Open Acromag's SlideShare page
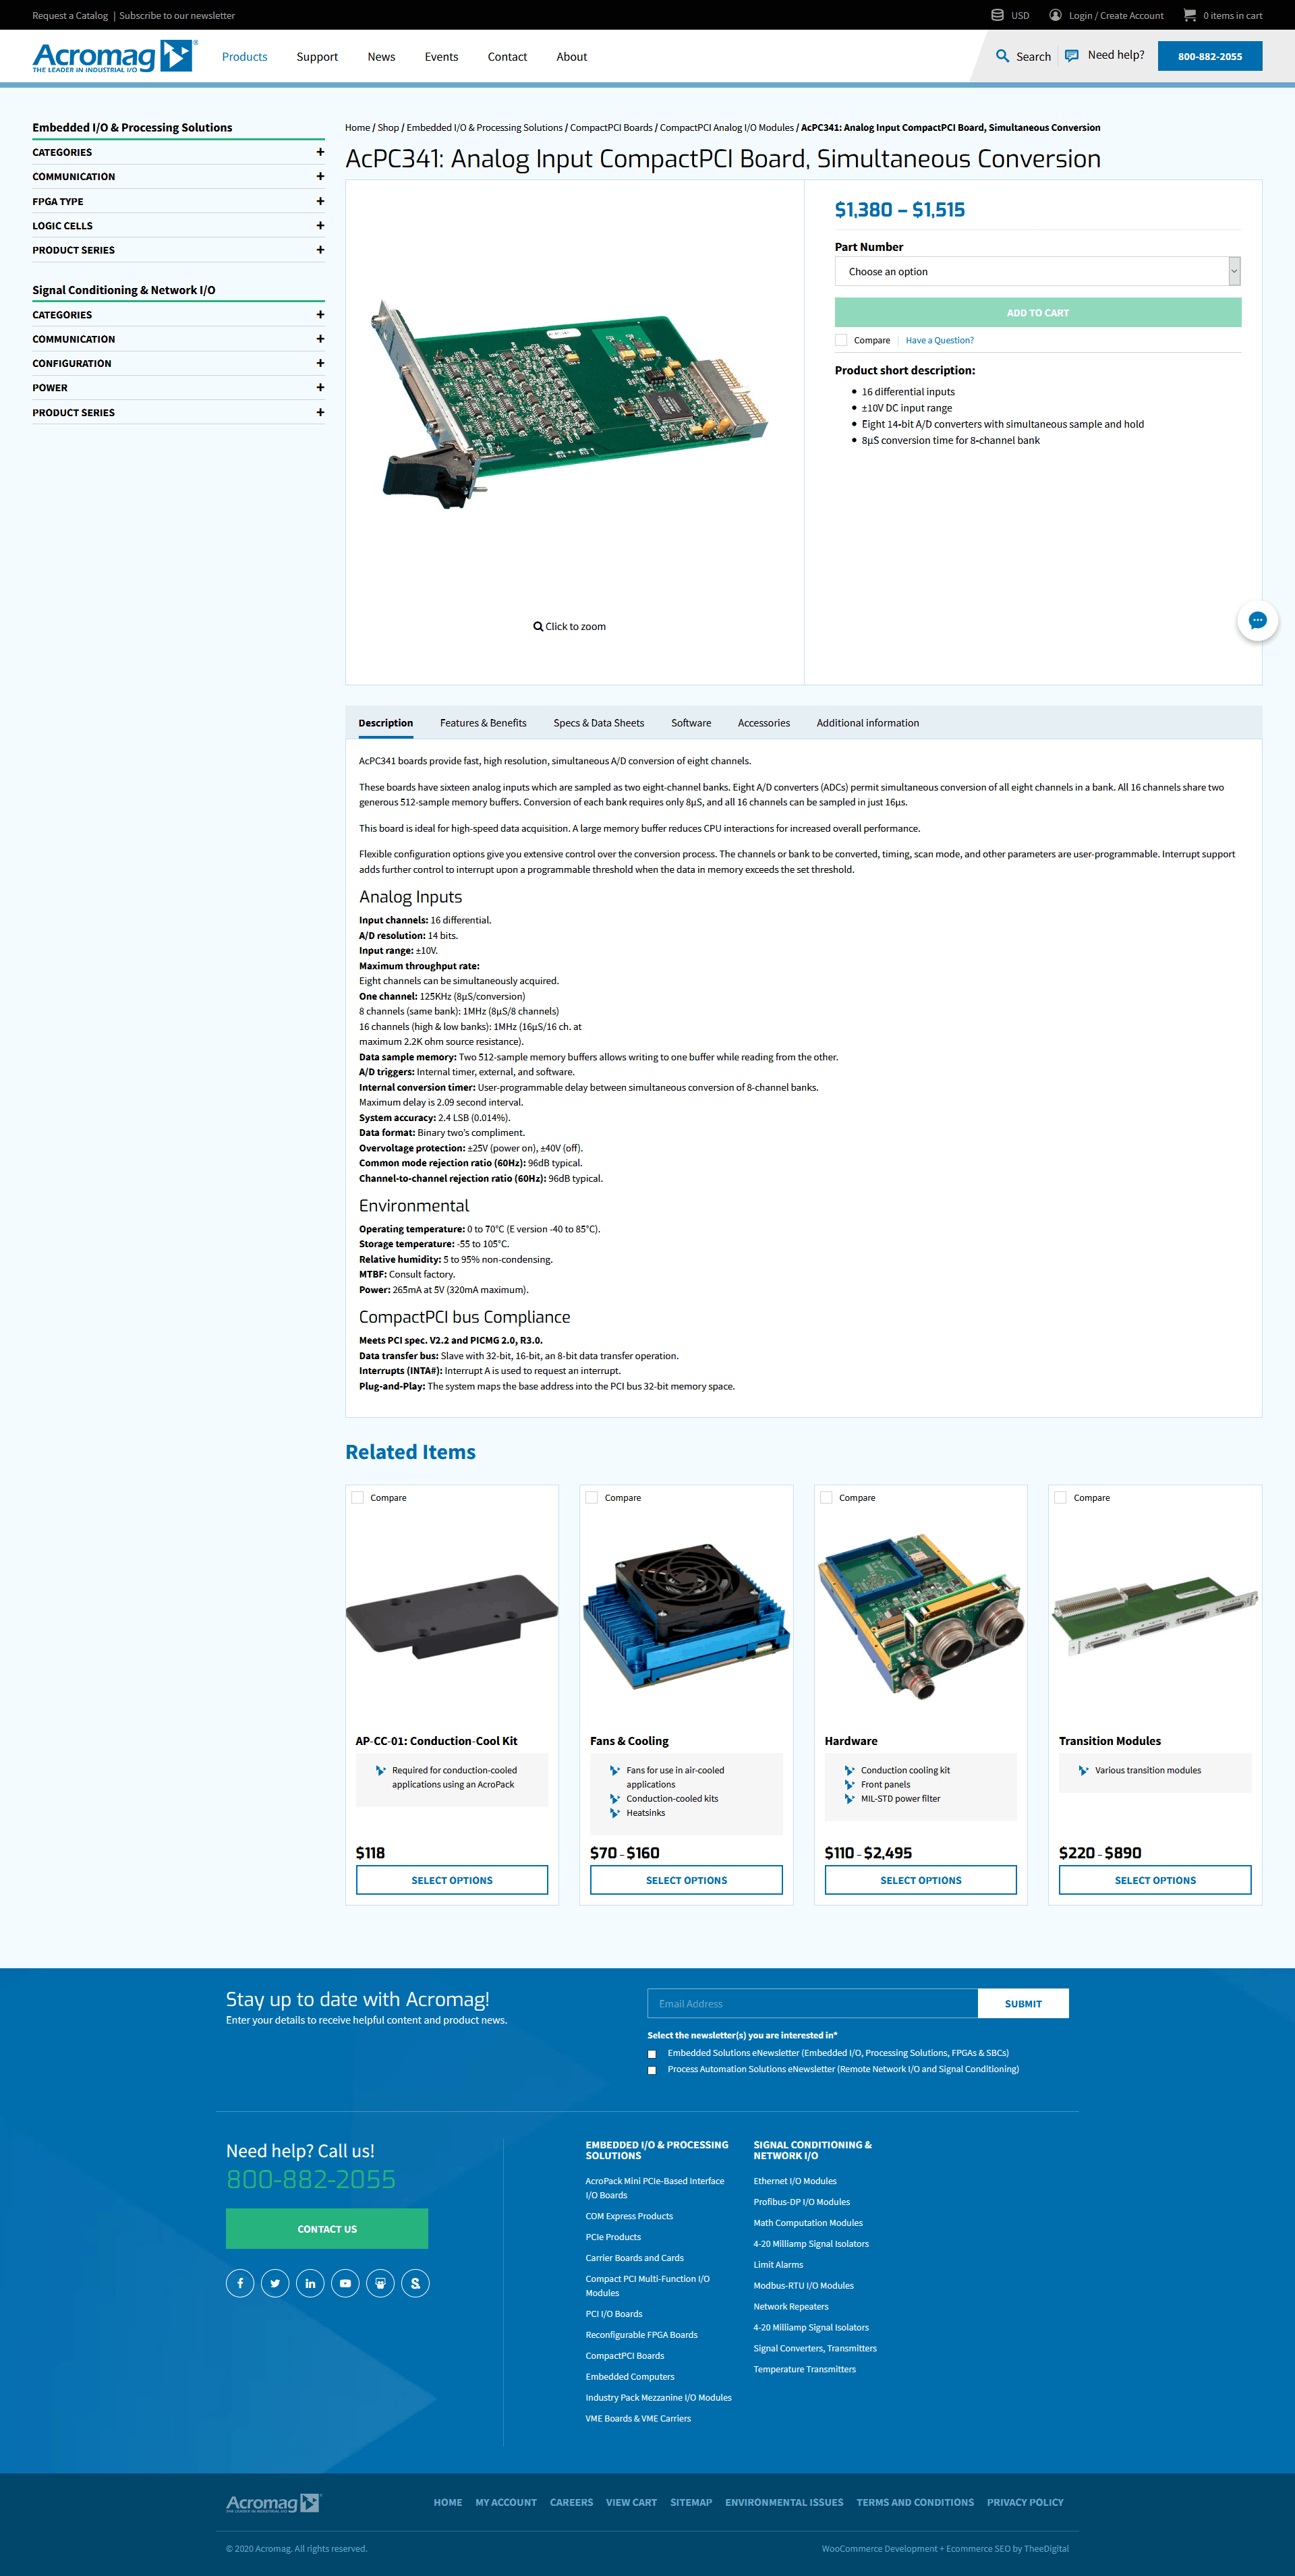 [x=380, y=2283]
